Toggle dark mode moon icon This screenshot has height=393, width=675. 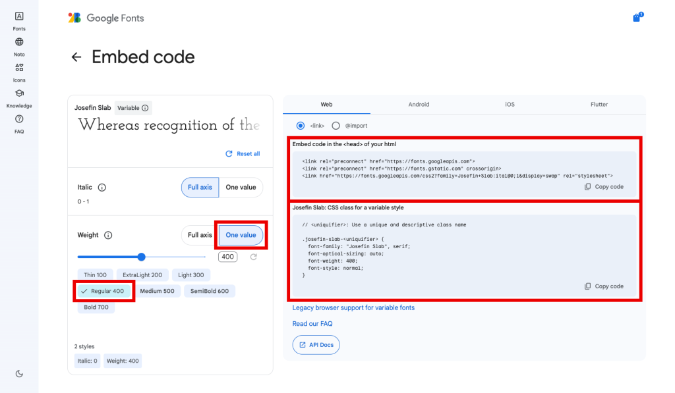19,374
